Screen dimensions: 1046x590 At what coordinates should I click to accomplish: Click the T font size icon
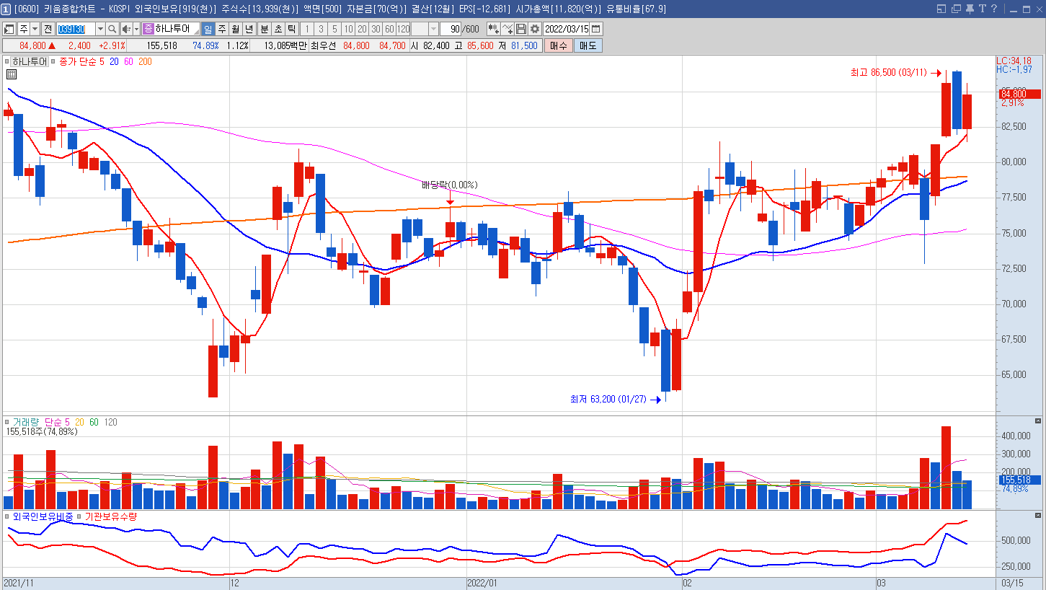pyautogui.click(x=982, y=9)
